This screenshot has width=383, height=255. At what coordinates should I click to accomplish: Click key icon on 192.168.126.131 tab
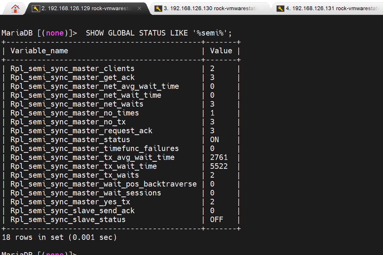(280, 9)
